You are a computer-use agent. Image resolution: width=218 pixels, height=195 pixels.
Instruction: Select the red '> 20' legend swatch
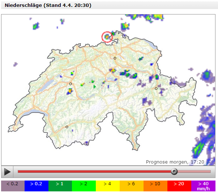click(179, 186)
